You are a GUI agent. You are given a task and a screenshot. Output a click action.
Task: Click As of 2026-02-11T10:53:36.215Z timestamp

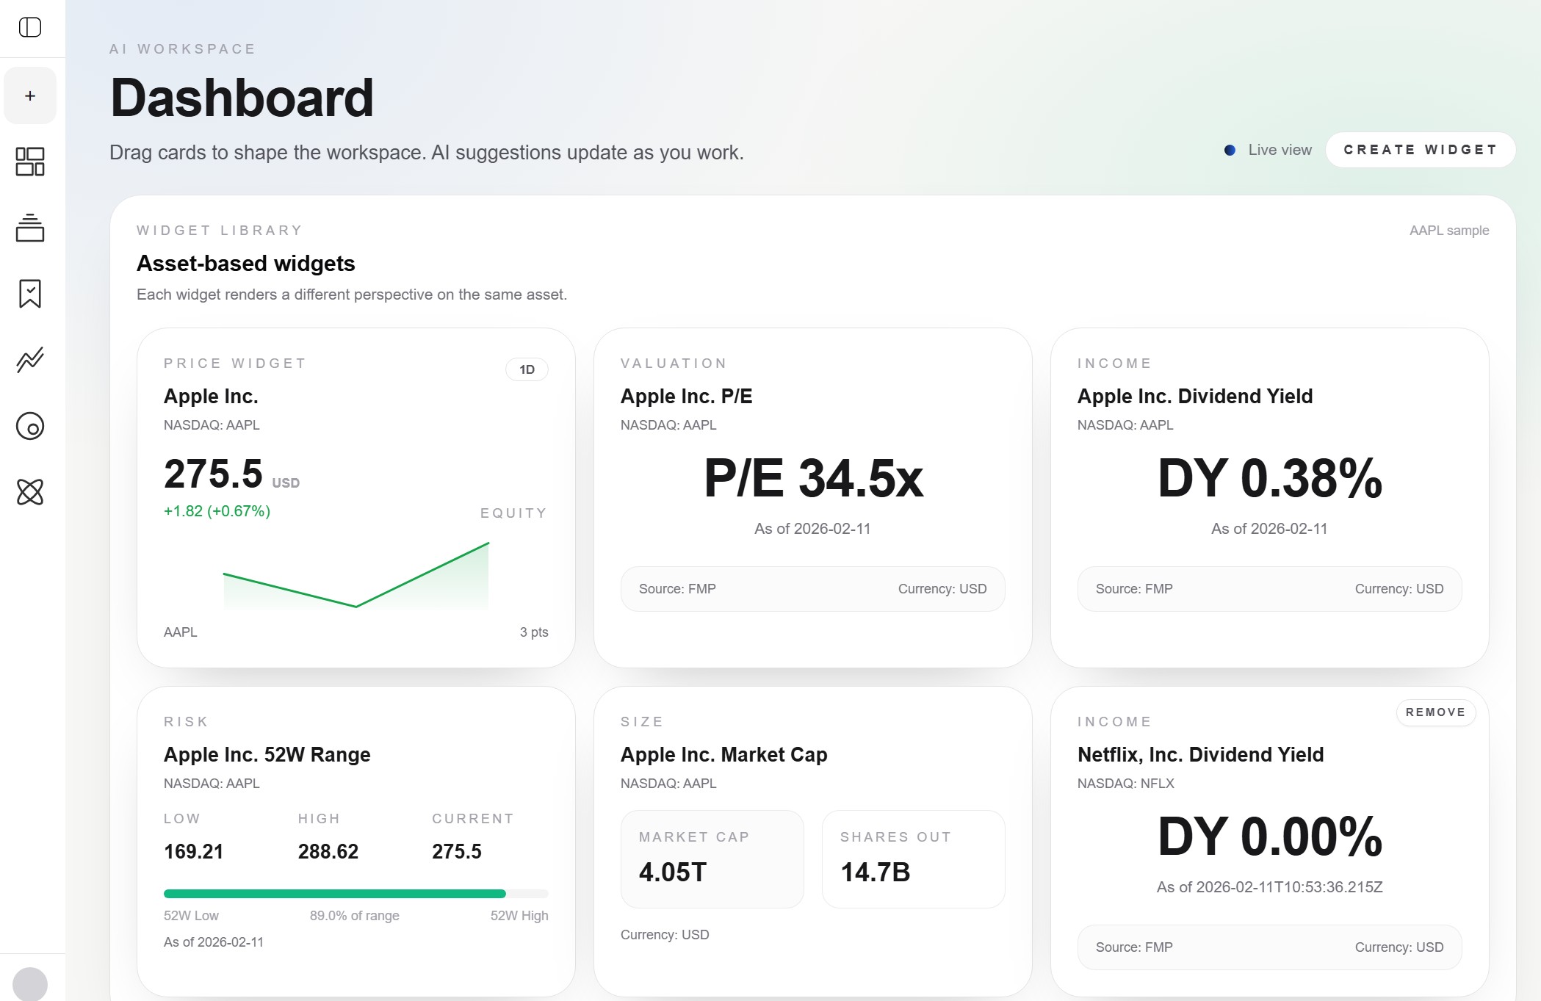coord(1270,887)
